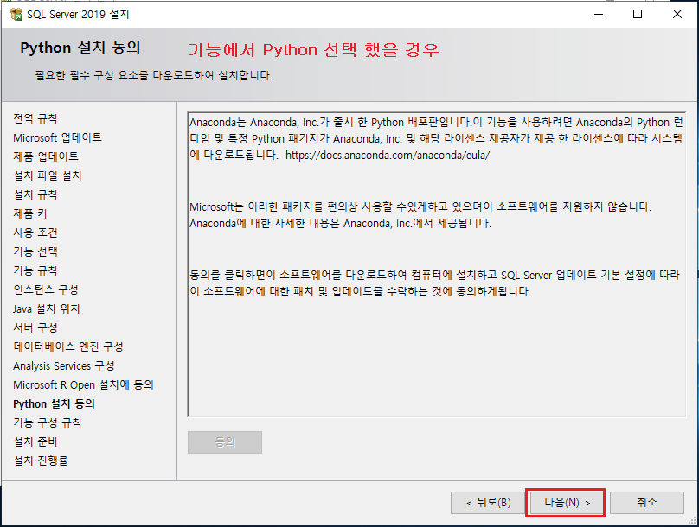Click the paragraph starting with Microsoft는
Screen dimensions: 699x527
[x=420, y=215]
